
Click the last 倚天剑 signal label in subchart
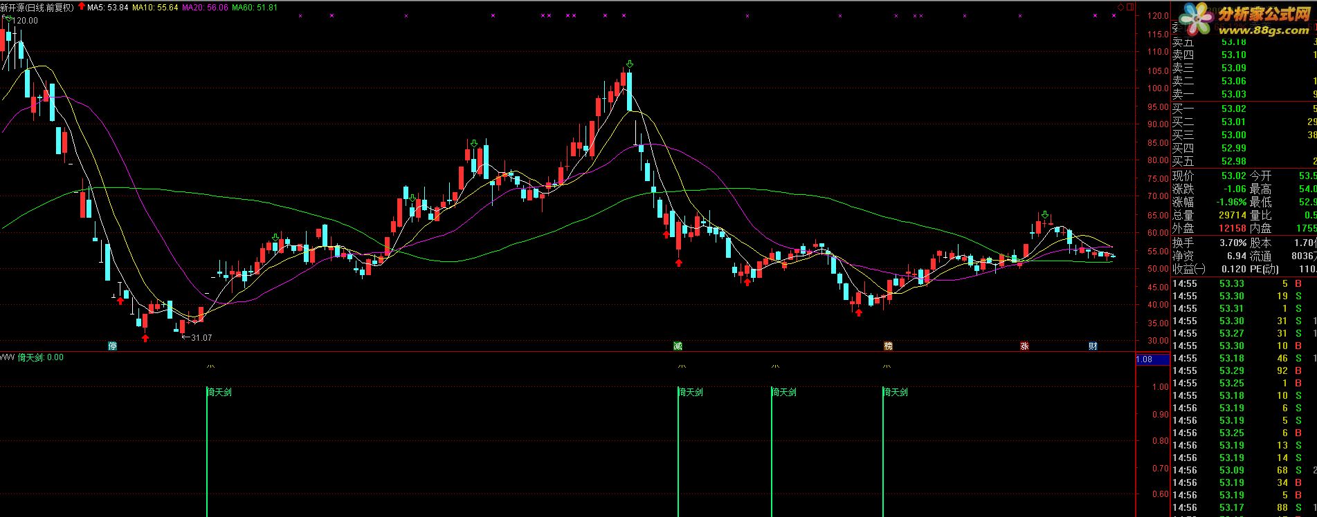(896, 392)
